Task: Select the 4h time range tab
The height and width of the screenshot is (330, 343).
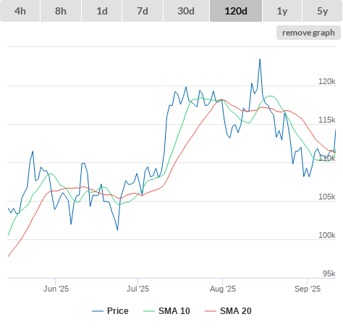Action: coord(20,11)
